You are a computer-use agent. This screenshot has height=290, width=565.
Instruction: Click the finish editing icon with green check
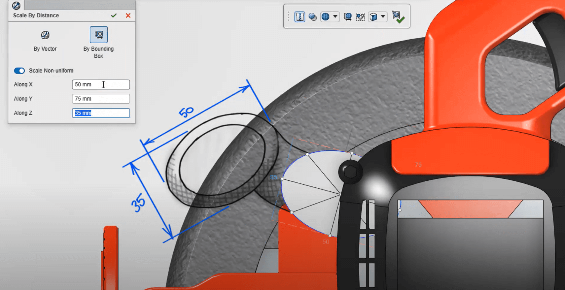(398, 17)
